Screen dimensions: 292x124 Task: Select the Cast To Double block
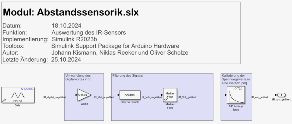pos(130,95)
